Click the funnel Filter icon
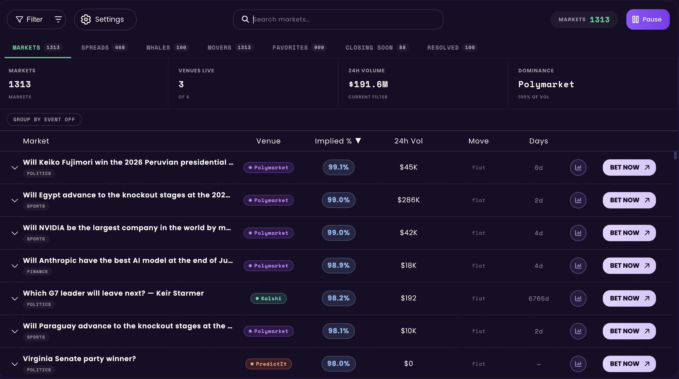679x379 pixels. [19, 19]
